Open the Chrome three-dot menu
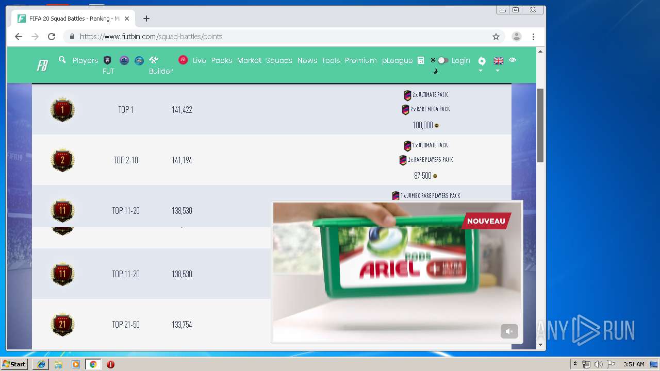Viewport: 660px width, 371px height. point(533,37)
